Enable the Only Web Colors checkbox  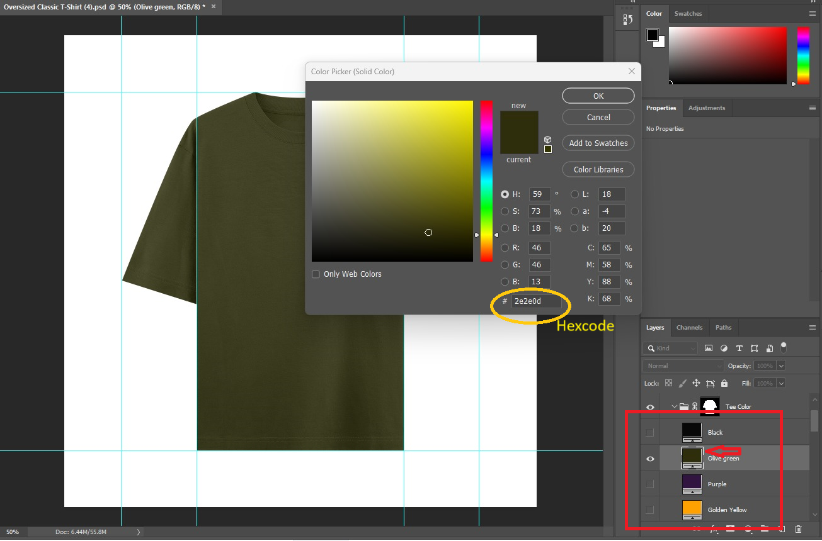coord(316,274)
